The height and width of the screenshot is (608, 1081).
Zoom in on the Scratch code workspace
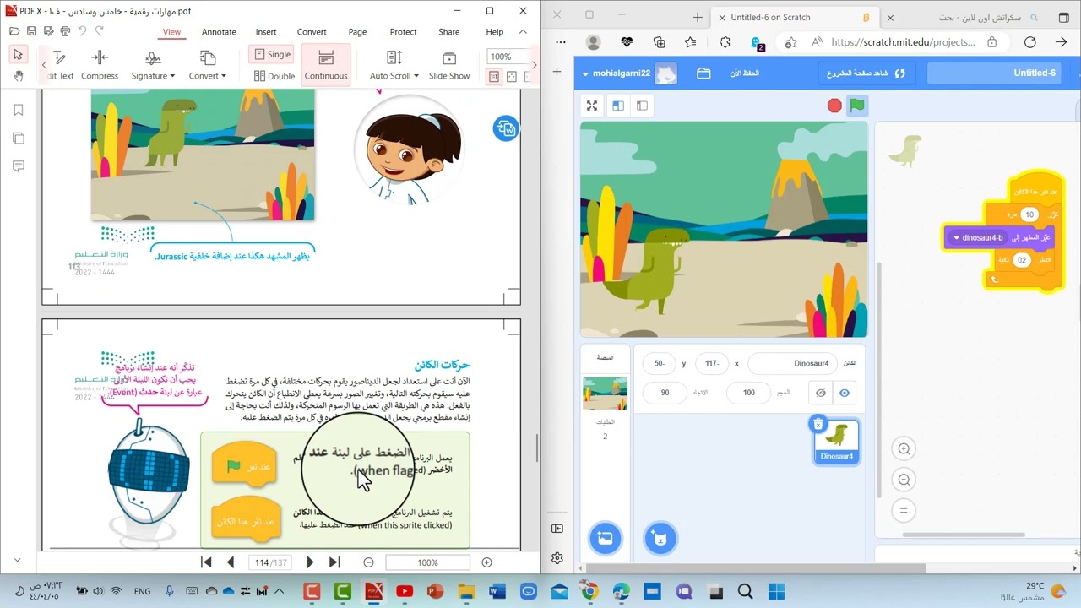(904, 449)
